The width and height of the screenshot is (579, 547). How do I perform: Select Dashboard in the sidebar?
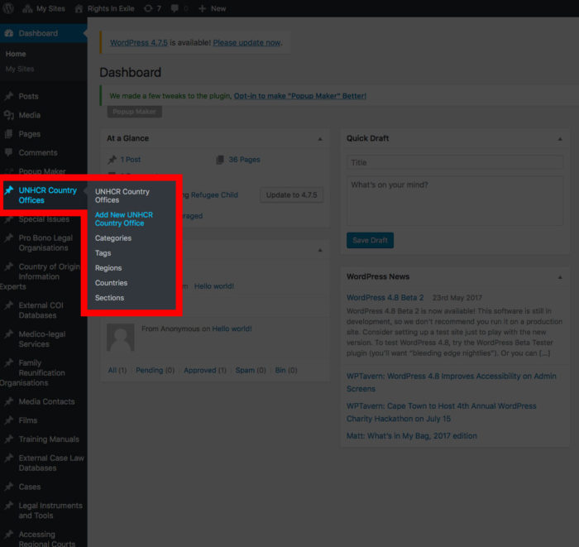pos(44,33)
